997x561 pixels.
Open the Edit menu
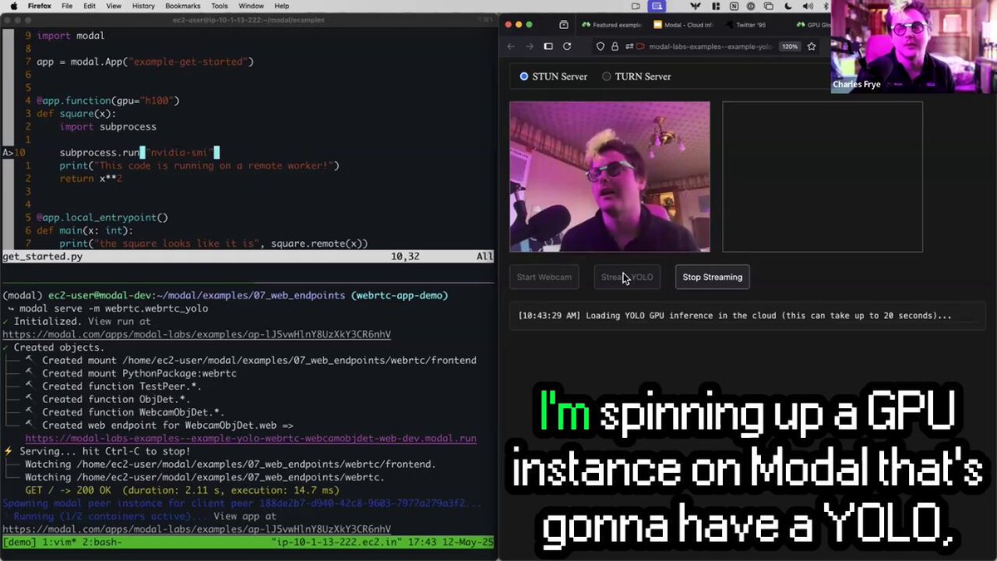[89, 6]
